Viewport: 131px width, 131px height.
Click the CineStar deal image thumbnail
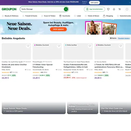pyautogui.click(x=16, y=51)
